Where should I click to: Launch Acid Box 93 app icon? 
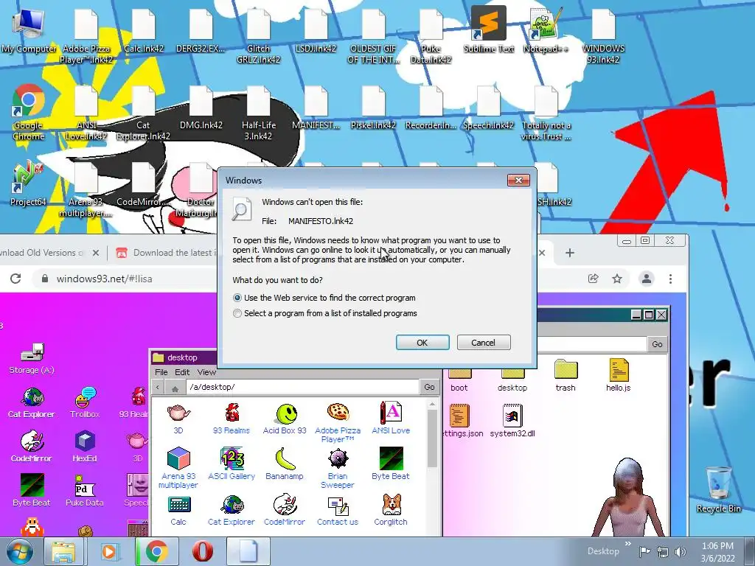pyautogui.click(x=285, y=418)
